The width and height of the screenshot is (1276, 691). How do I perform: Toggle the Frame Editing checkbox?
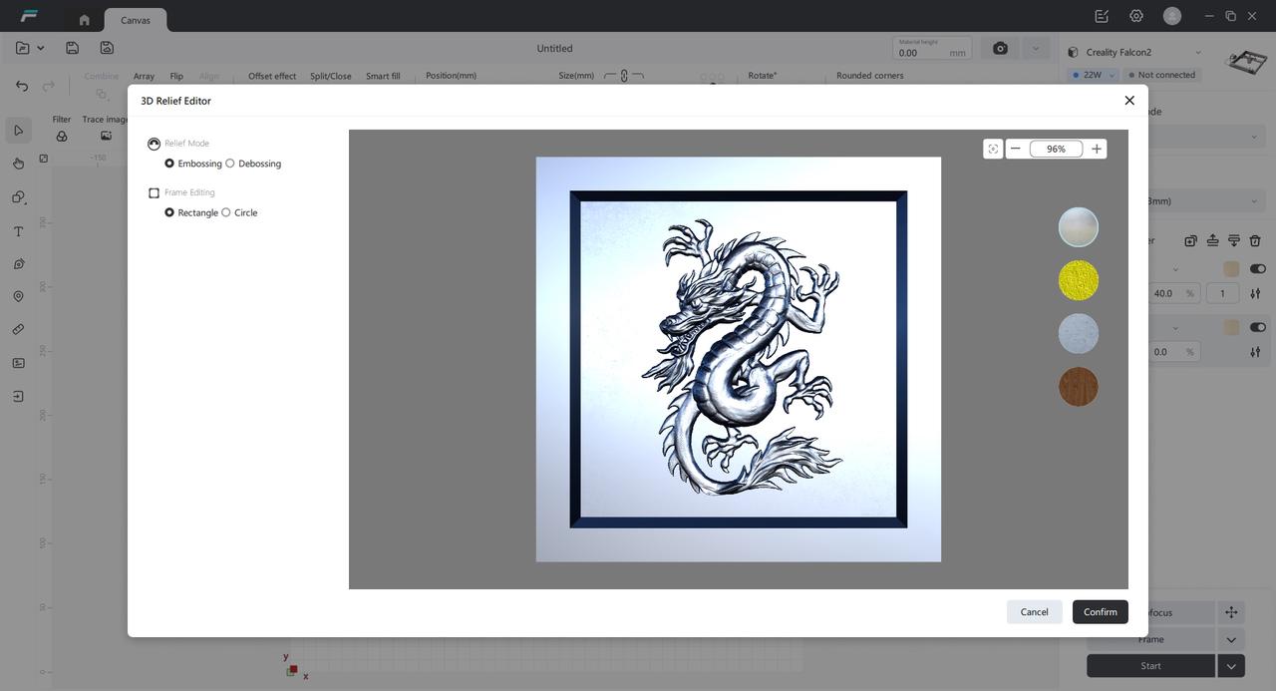coord(154,192)
